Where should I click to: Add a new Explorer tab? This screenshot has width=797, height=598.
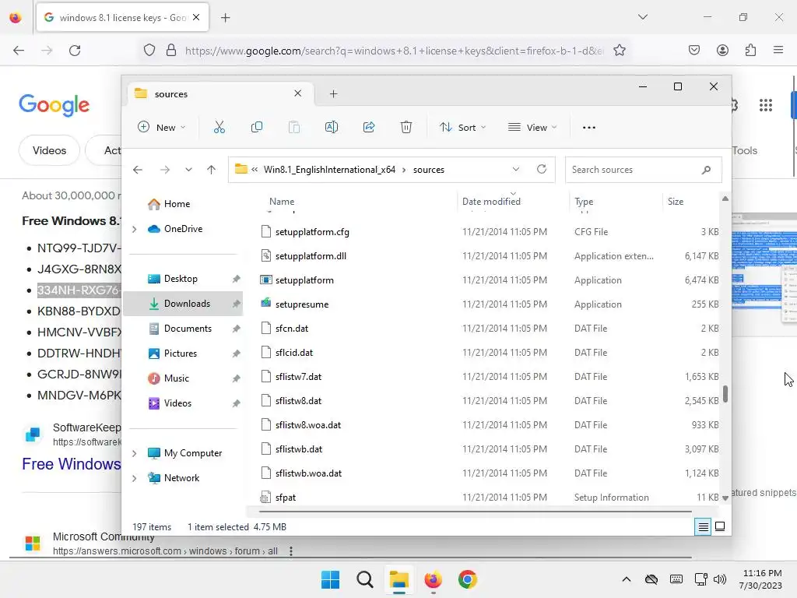click(333, 93)
